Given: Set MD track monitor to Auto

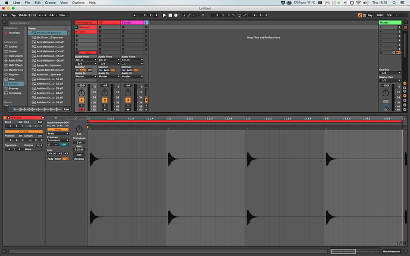Looking at the screenshot, I should (x=106, y=70).
